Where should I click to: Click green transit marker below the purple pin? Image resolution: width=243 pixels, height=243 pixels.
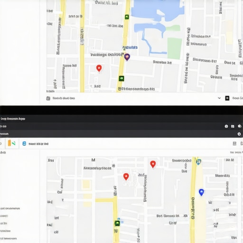pos(121,78)
